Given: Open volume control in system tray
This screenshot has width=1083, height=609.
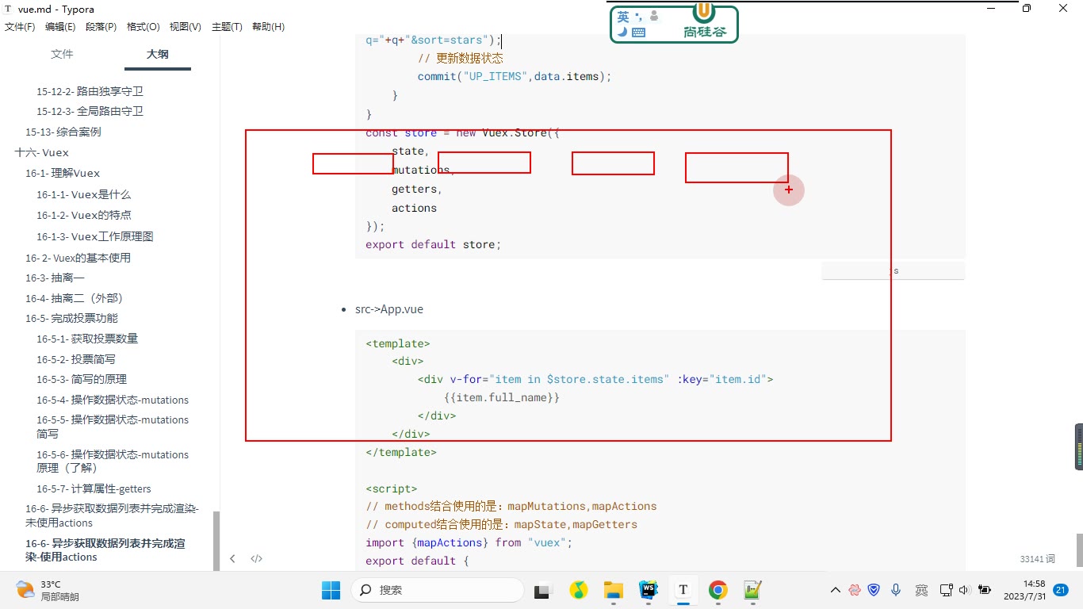Looking at the screenshot, I should (964, 590).
